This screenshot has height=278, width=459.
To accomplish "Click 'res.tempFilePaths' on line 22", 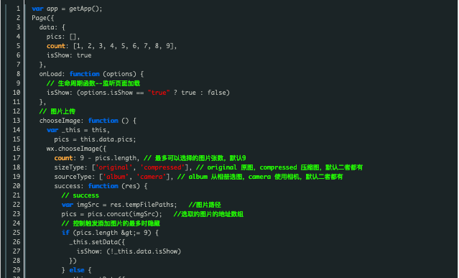I will [142, 205].
